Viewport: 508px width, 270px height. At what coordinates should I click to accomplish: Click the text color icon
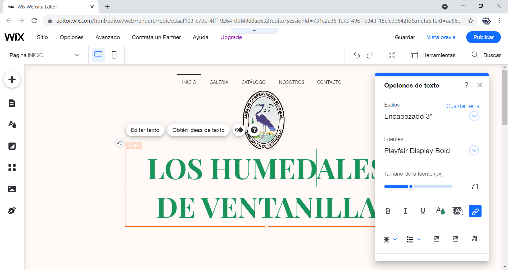click(x=440, y=211)
